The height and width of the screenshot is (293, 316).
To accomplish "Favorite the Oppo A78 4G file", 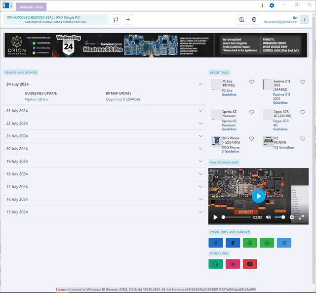I will point(303,112).
